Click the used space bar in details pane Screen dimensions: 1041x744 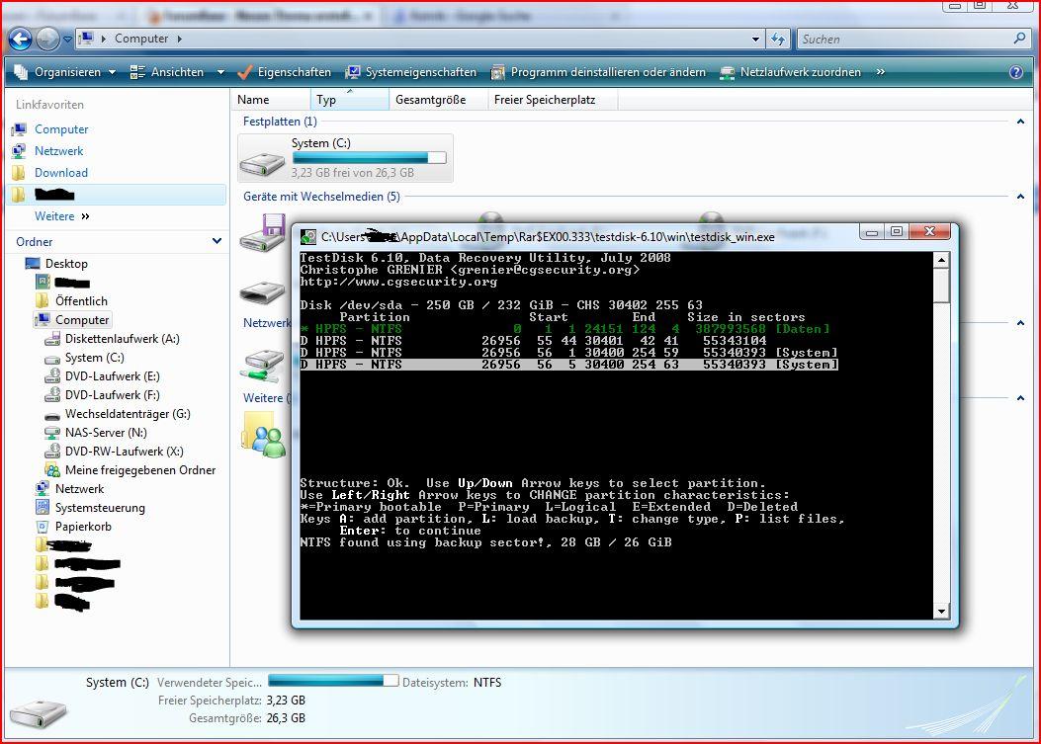(x=333, y=681)
